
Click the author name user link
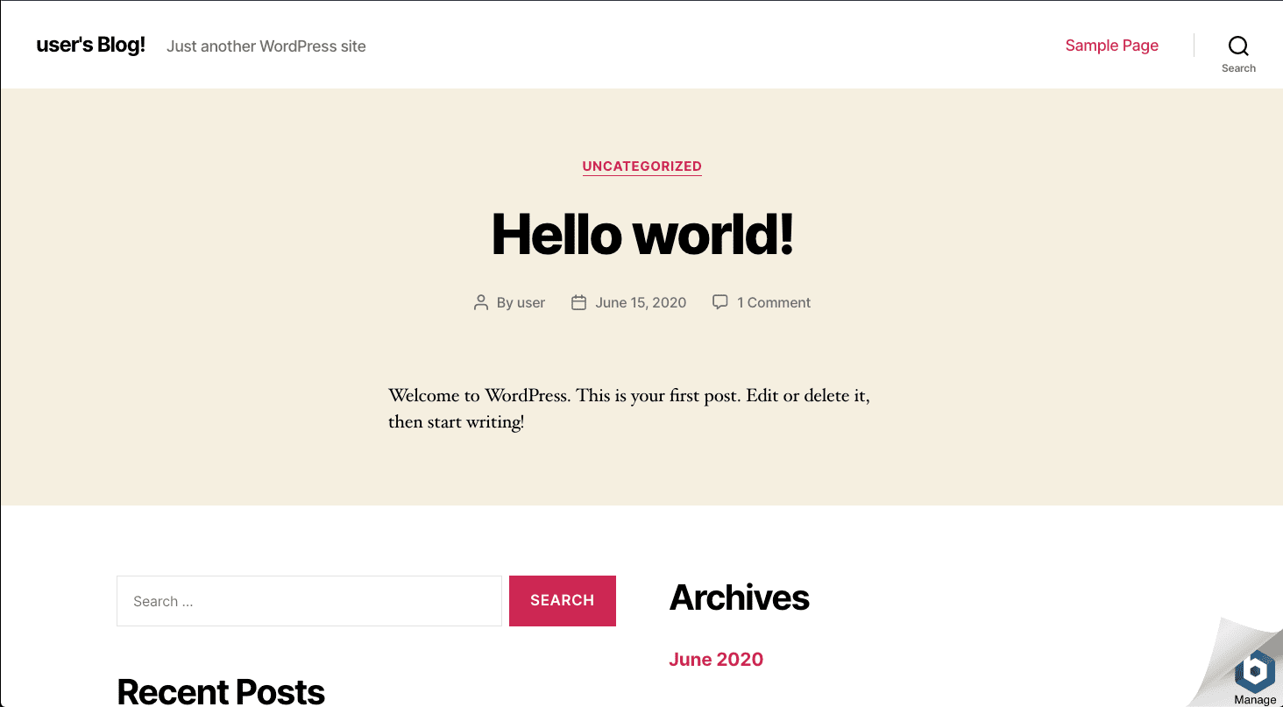531,303
